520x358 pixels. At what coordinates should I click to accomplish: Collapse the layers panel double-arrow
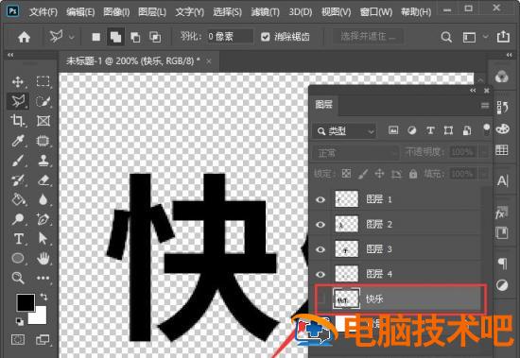coord(473,90)
